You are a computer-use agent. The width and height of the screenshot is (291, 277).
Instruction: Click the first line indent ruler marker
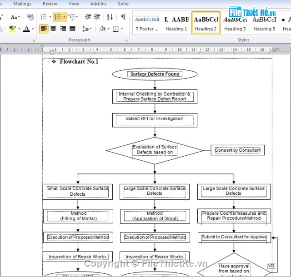coord(42,47)
